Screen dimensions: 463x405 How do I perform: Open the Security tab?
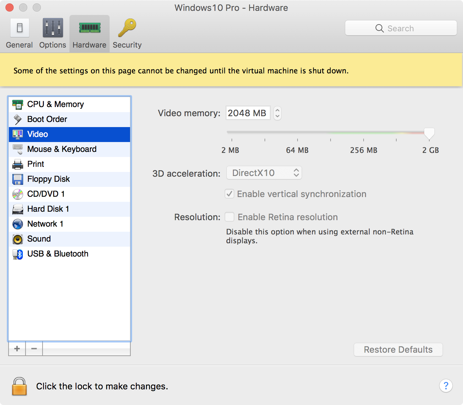(127, 34)
